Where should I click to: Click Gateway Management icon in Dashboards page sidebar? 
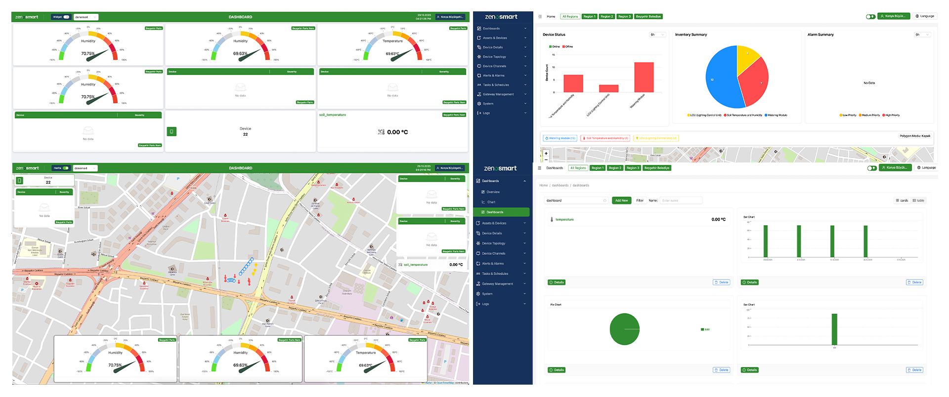tap(478, 284)
